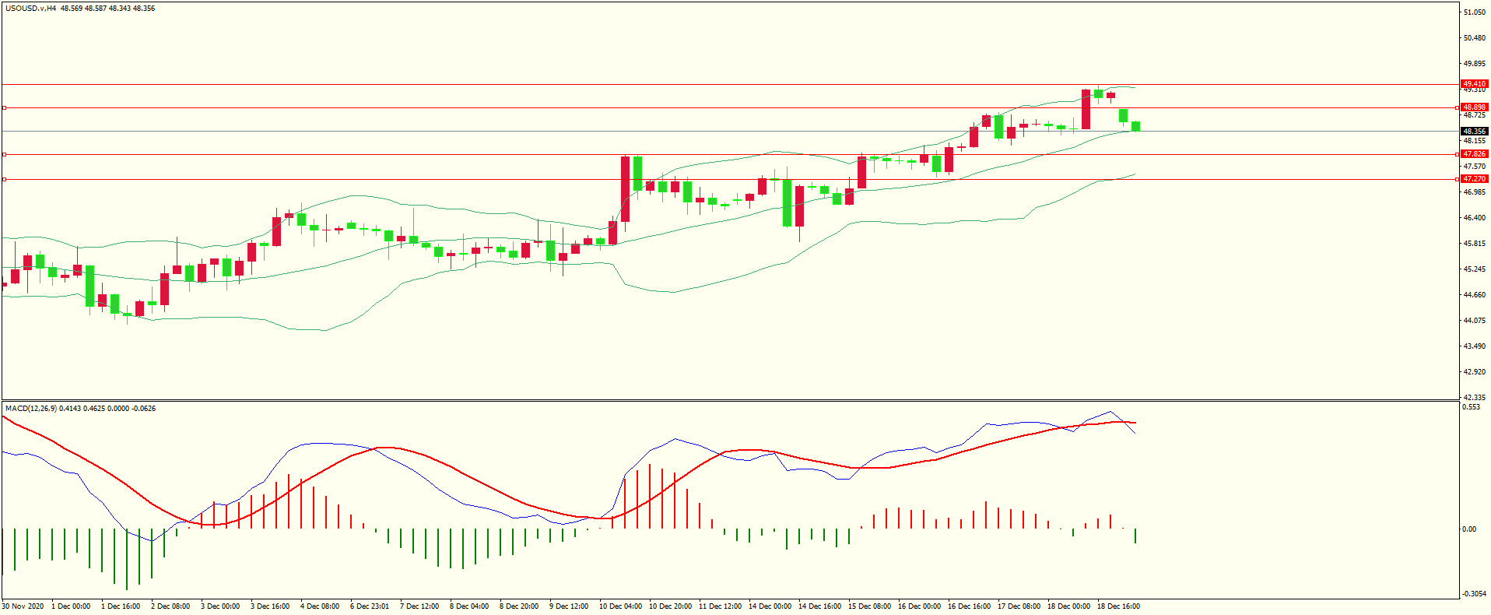This screenshot has height=615, width=1491.
Task: Click the 14 Dec 16:00 time label
Action: (x=819, y=606)
